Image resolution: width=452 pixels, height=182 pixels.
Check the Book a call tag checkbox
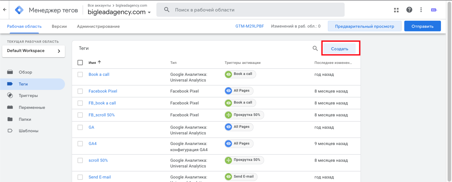(80, 74)
